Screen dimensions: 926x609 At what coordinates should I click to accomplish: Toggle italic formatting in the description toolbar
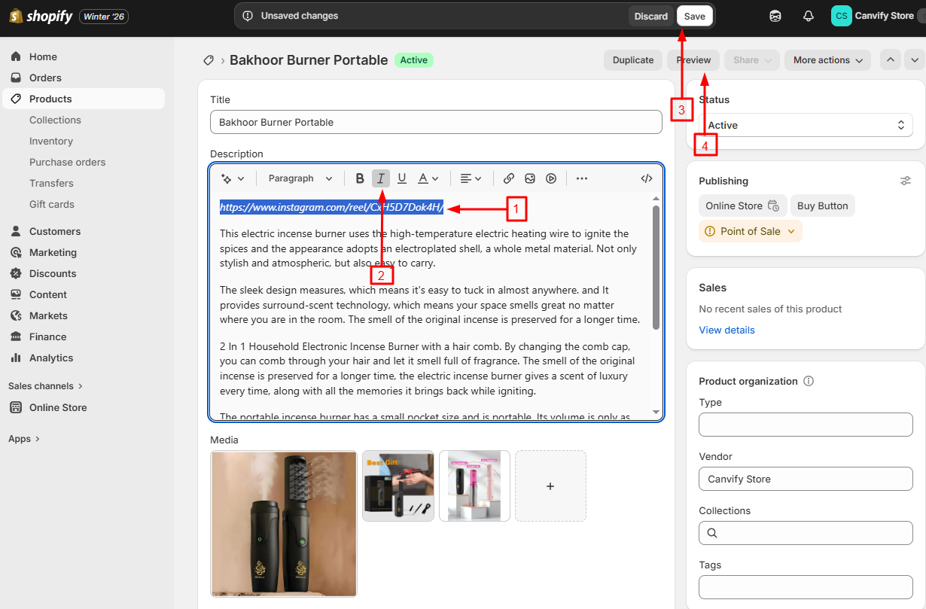380,178
